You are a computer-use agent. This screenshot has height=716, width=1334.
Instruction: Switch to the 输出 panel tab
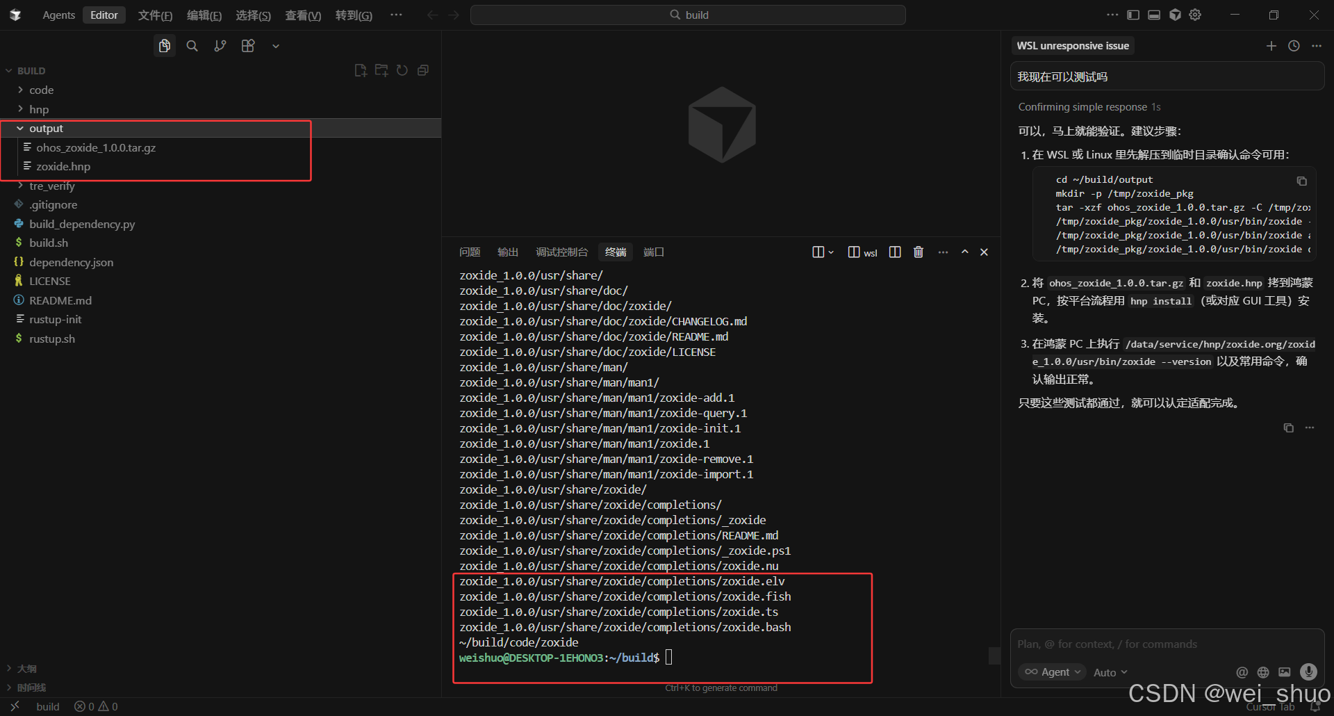tap(508, 252)
